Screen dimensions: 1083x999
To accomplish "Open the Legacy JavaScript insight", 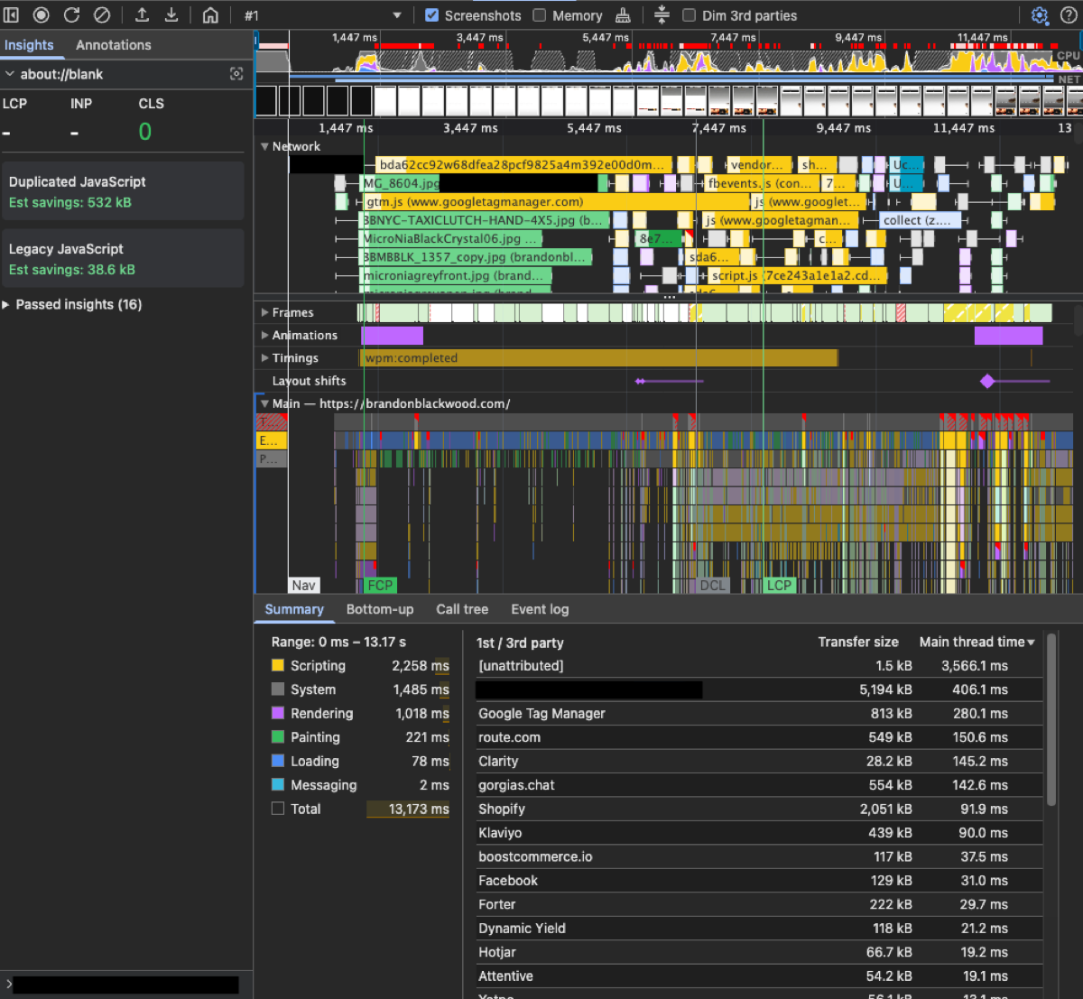I will [123, 257].
